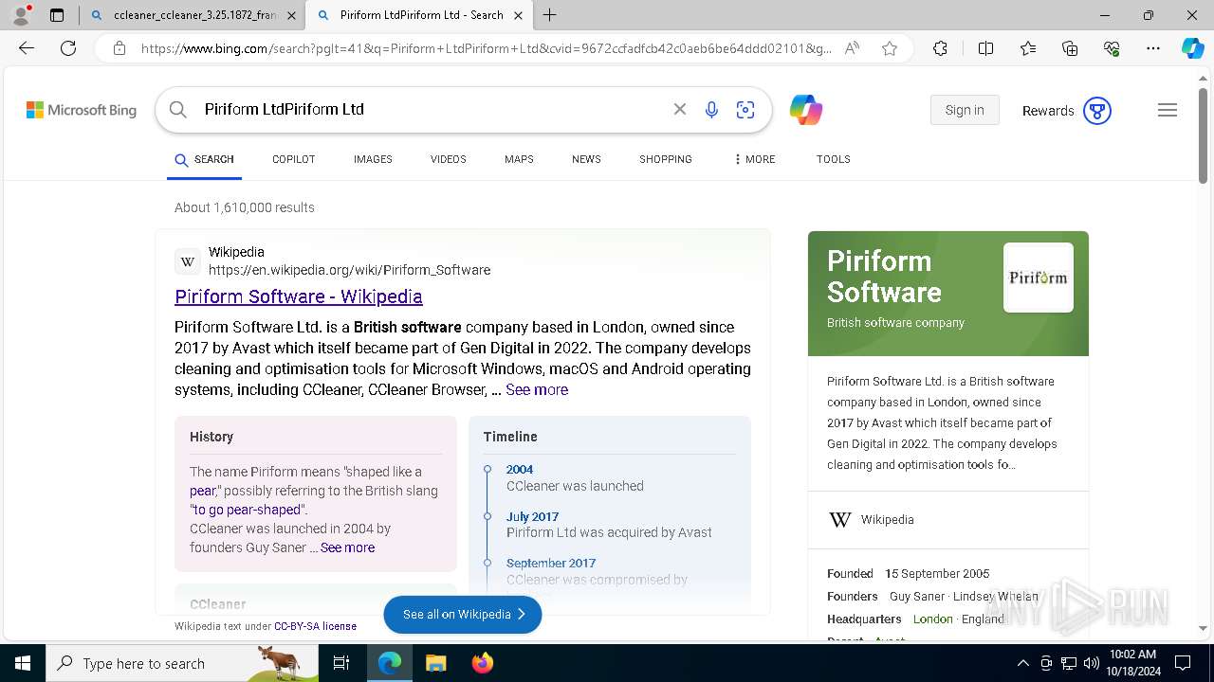Open the en.wikipedia.org result URL
The height and width of the screenshot is (682, 1214).
coord(350,270)
